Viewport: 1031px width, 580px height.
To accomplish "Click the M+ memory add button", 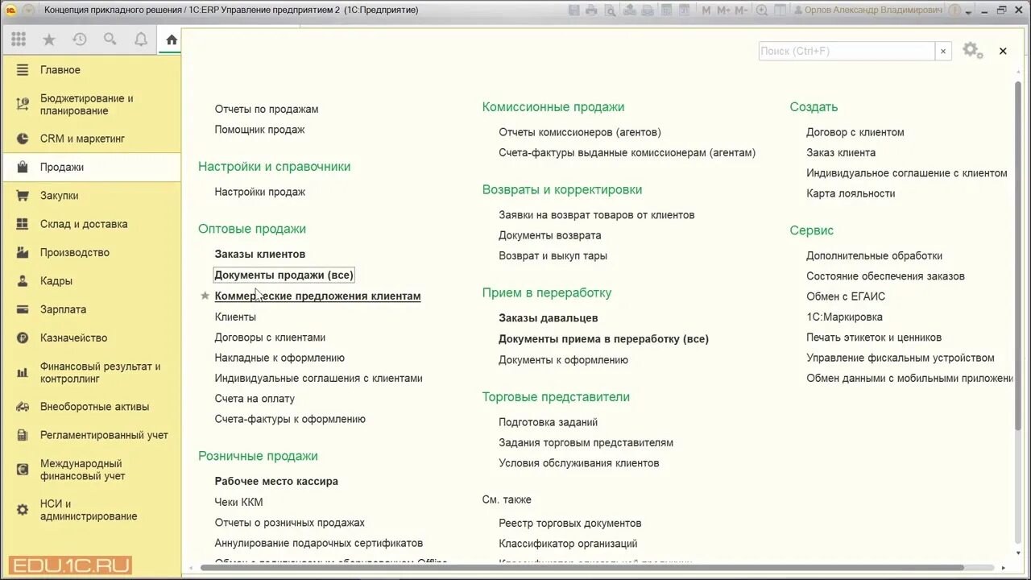I will [x=723, y=10].
